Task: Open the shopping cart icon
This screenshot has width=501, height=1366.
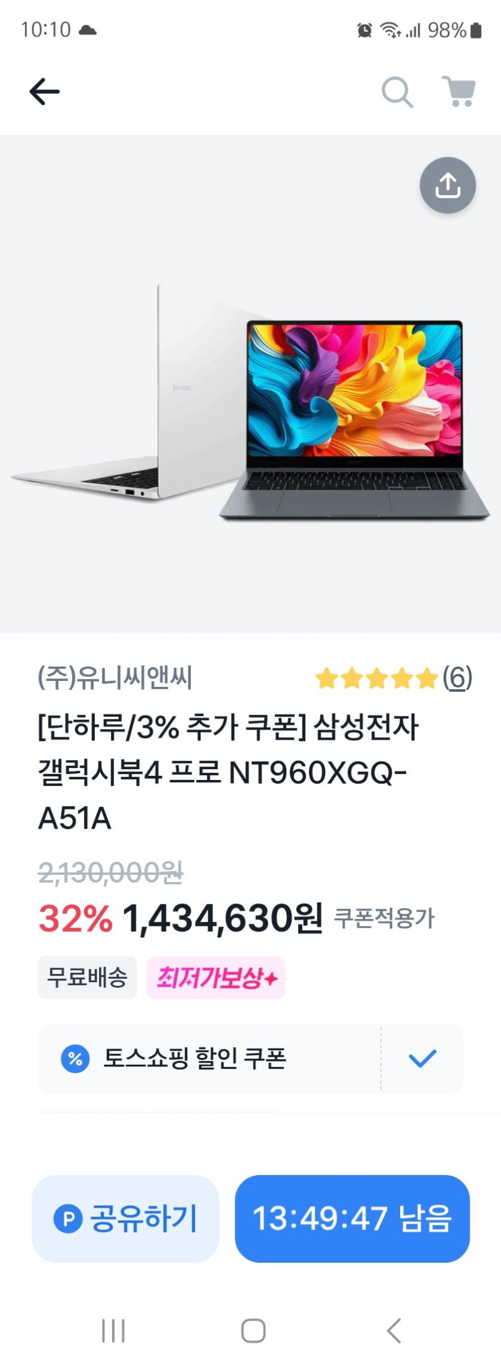Action: coord(459,91)
